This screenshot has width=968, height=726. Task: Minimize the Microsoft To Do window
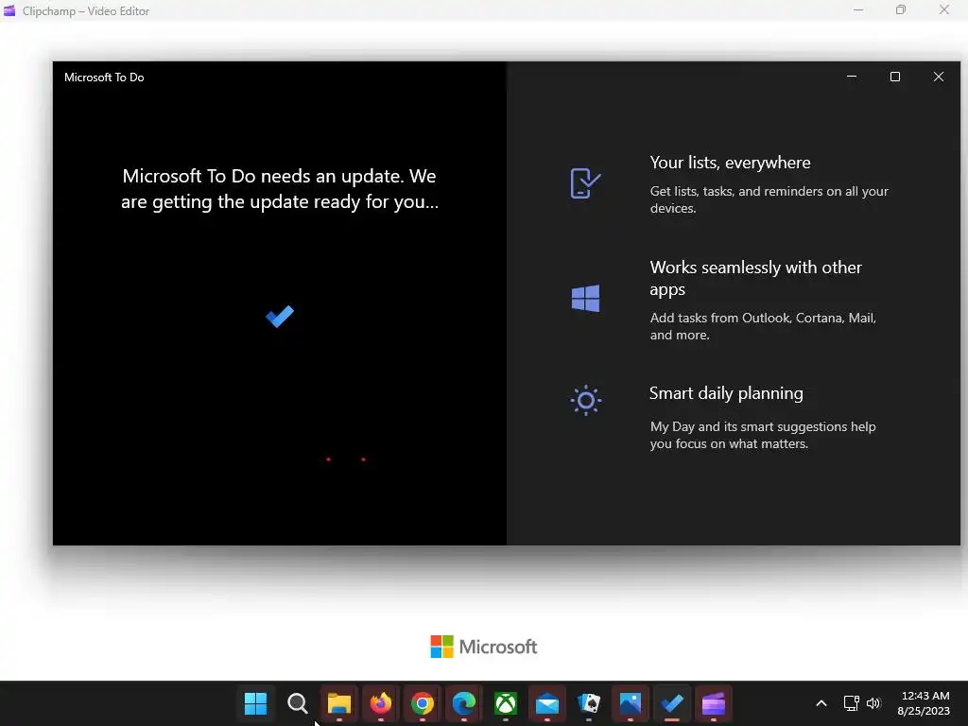click(852, 77)
